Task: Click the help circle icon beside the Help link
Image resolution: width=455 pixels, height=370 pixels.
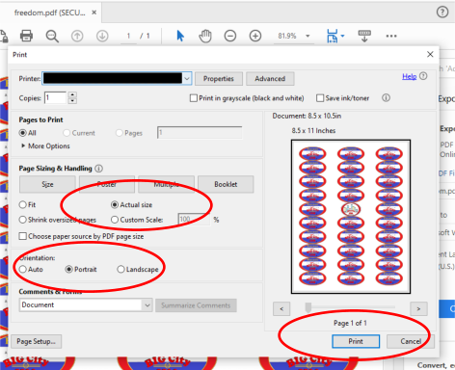Action: 423,76
